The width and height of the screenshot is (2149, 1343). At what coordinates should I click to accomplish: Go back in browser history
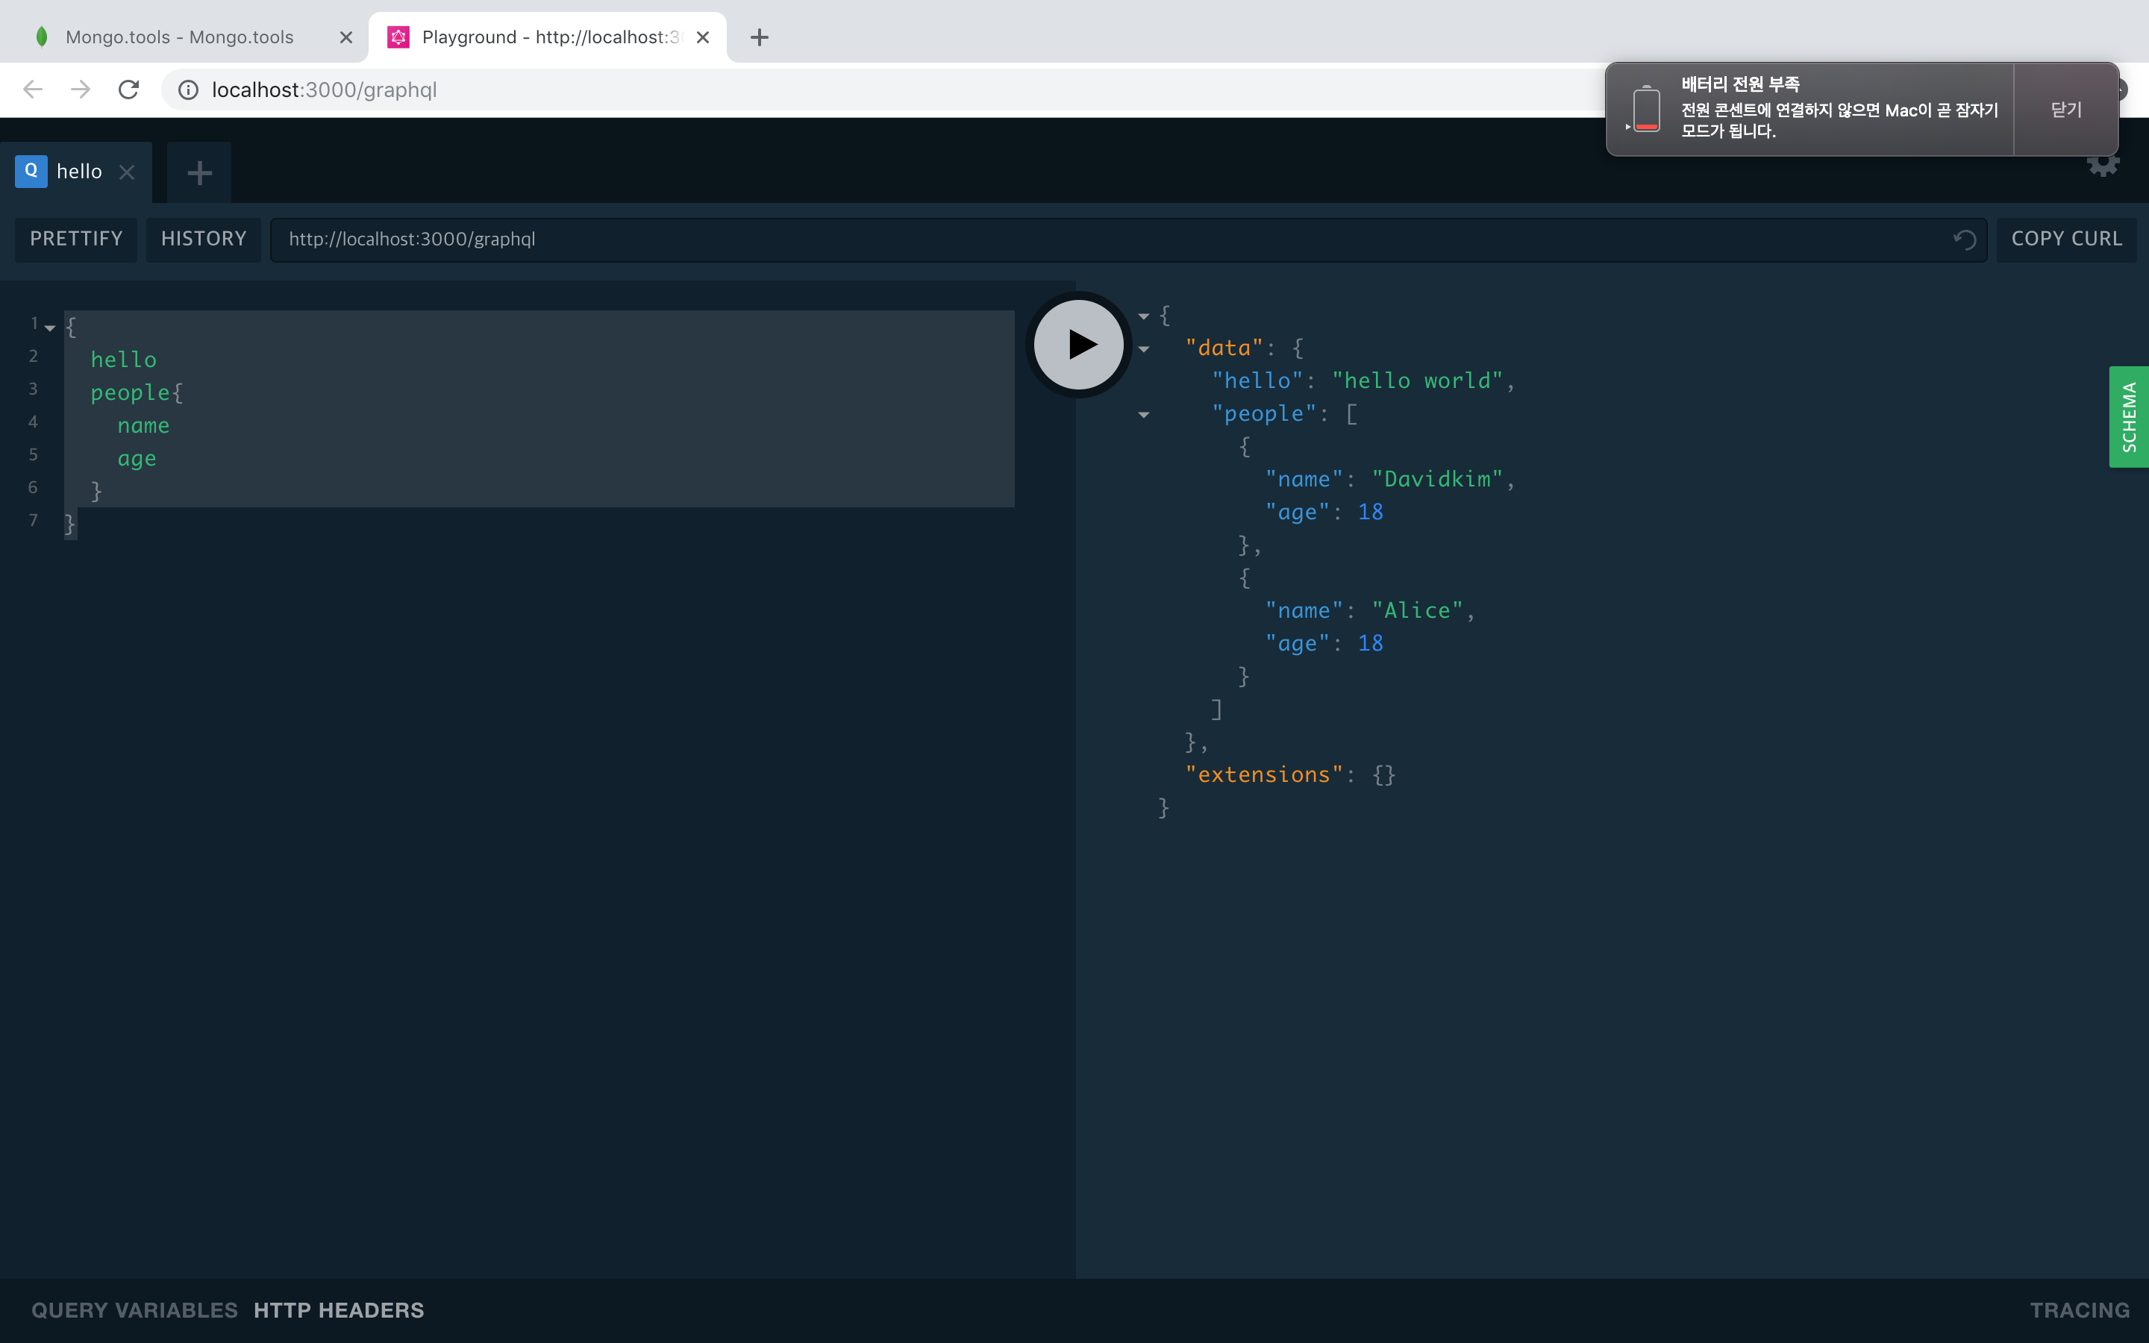[x=33, y=90]
